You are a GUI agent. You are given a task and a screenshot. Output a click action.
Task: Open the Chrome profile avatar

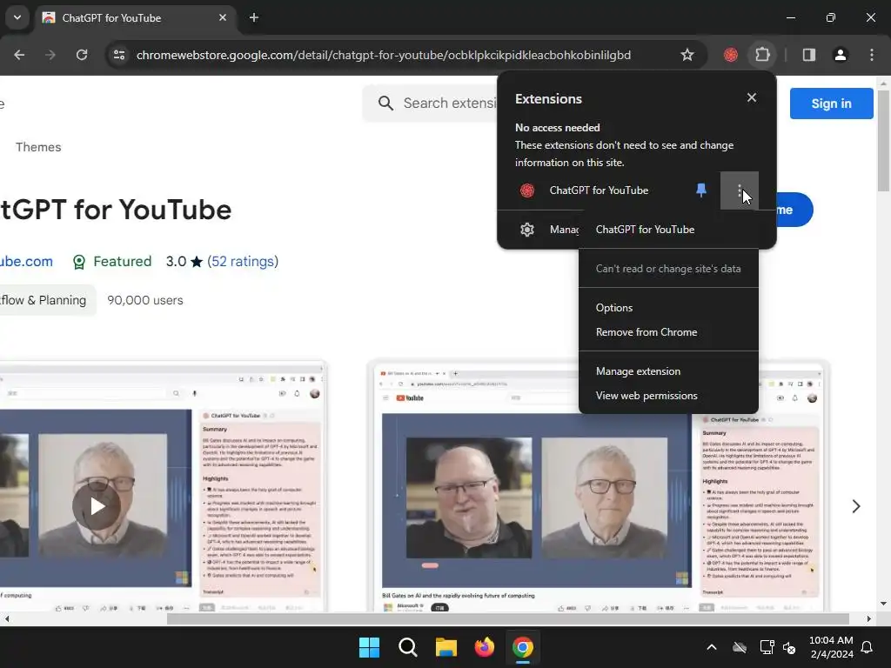pos(841,55)
